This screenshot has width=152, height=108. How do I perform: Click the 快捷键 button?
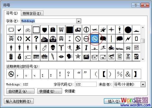pos(50,91)
